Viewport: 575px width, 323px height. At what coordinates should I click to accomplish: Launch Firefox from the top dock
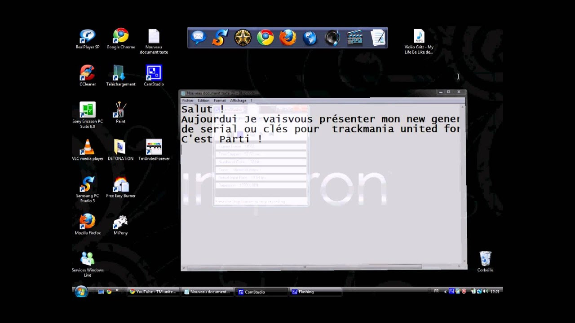point(287,38)
